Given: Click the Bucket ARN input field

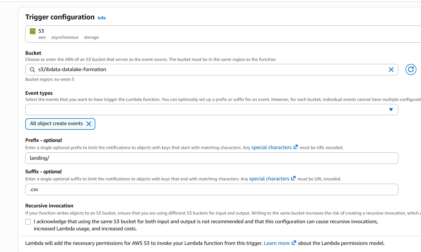Looking at the screenshot, I should (212, 70).
